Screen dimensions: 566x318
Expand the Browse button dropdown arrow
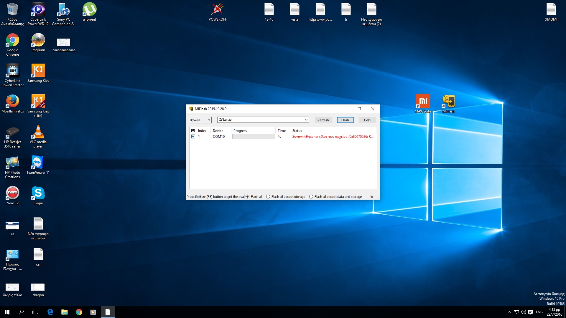point(209,120)
